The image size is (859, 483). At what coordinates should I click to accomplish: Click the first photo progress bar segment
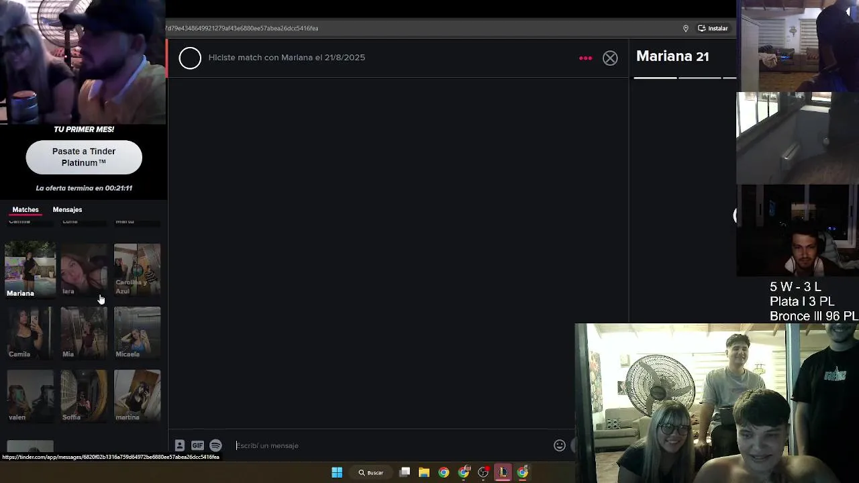click(x=656, y=78)
